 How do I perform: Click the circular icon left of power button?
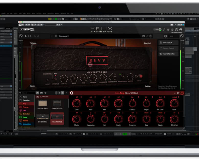point(178,93)
